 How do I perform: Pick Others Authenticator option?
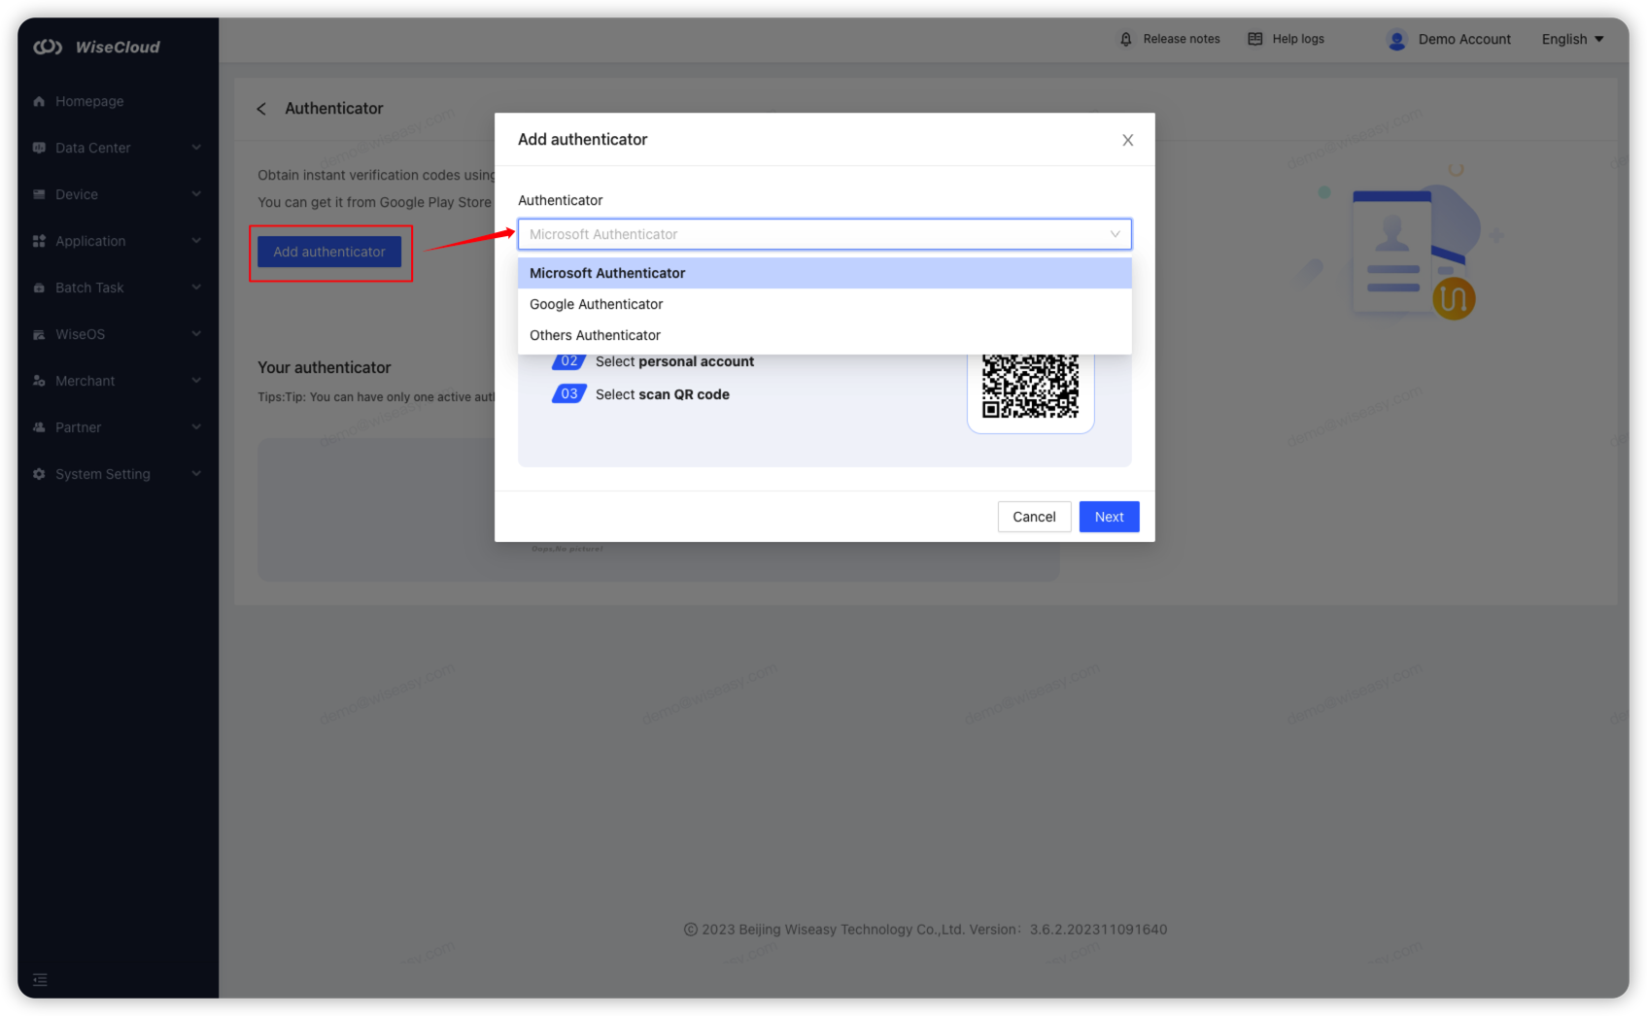tap(595, 335)
